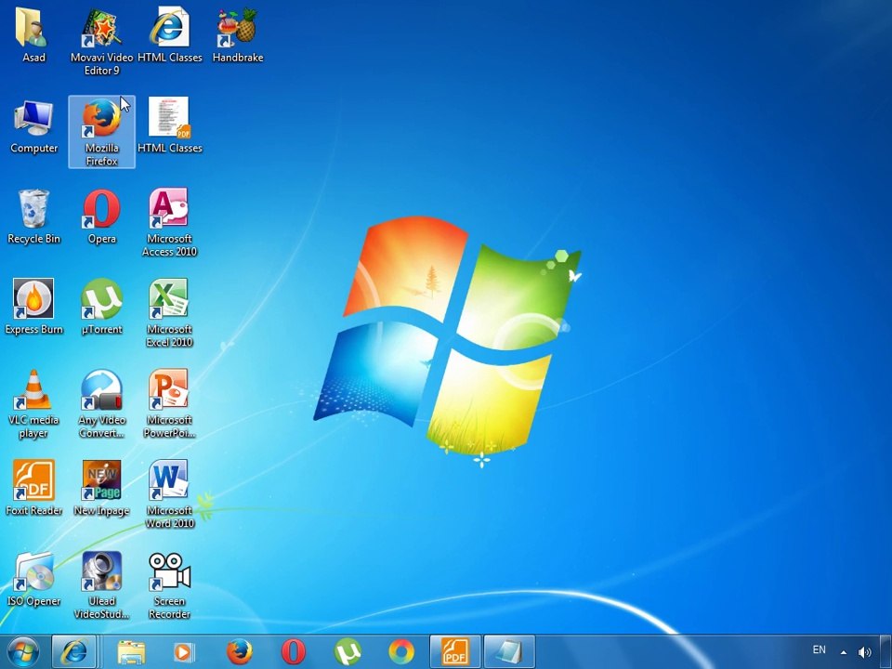Select the Computer desktop icon
This screenshot has height=669, width=892.
click(x=33, y=126)
